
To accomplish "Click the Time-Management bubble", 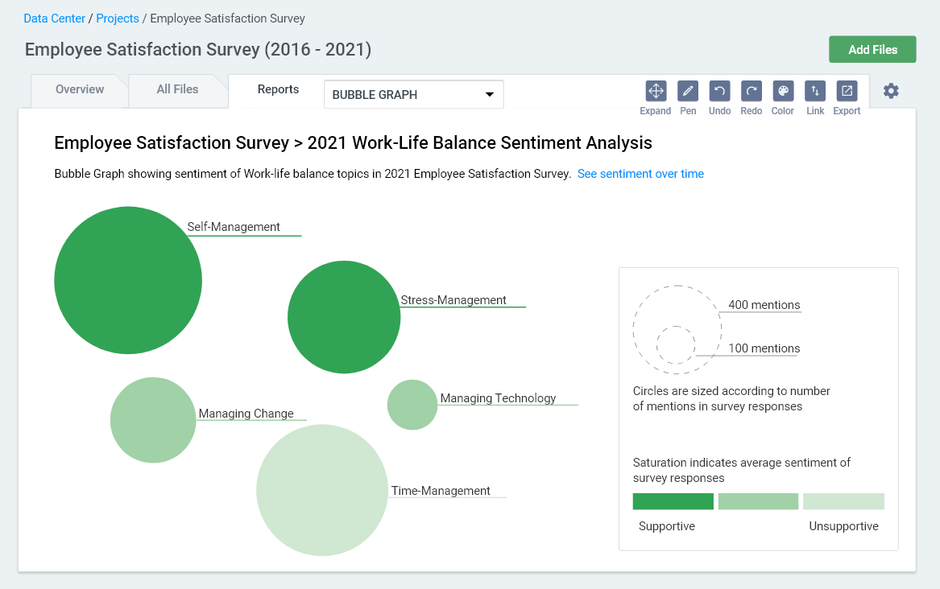I will [322, 490].
